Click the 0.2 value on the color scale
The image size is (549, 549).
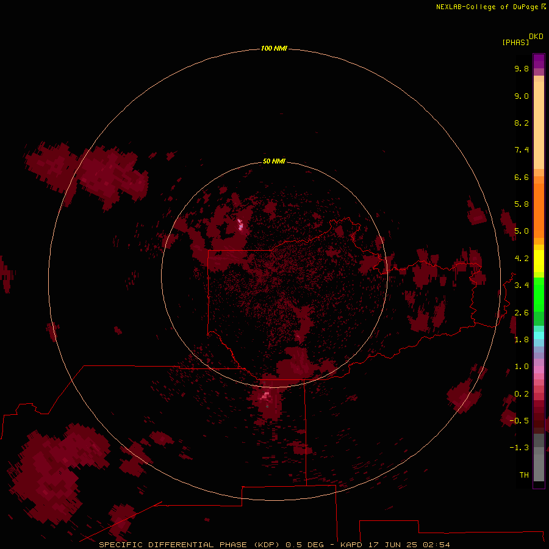point(522,394)
